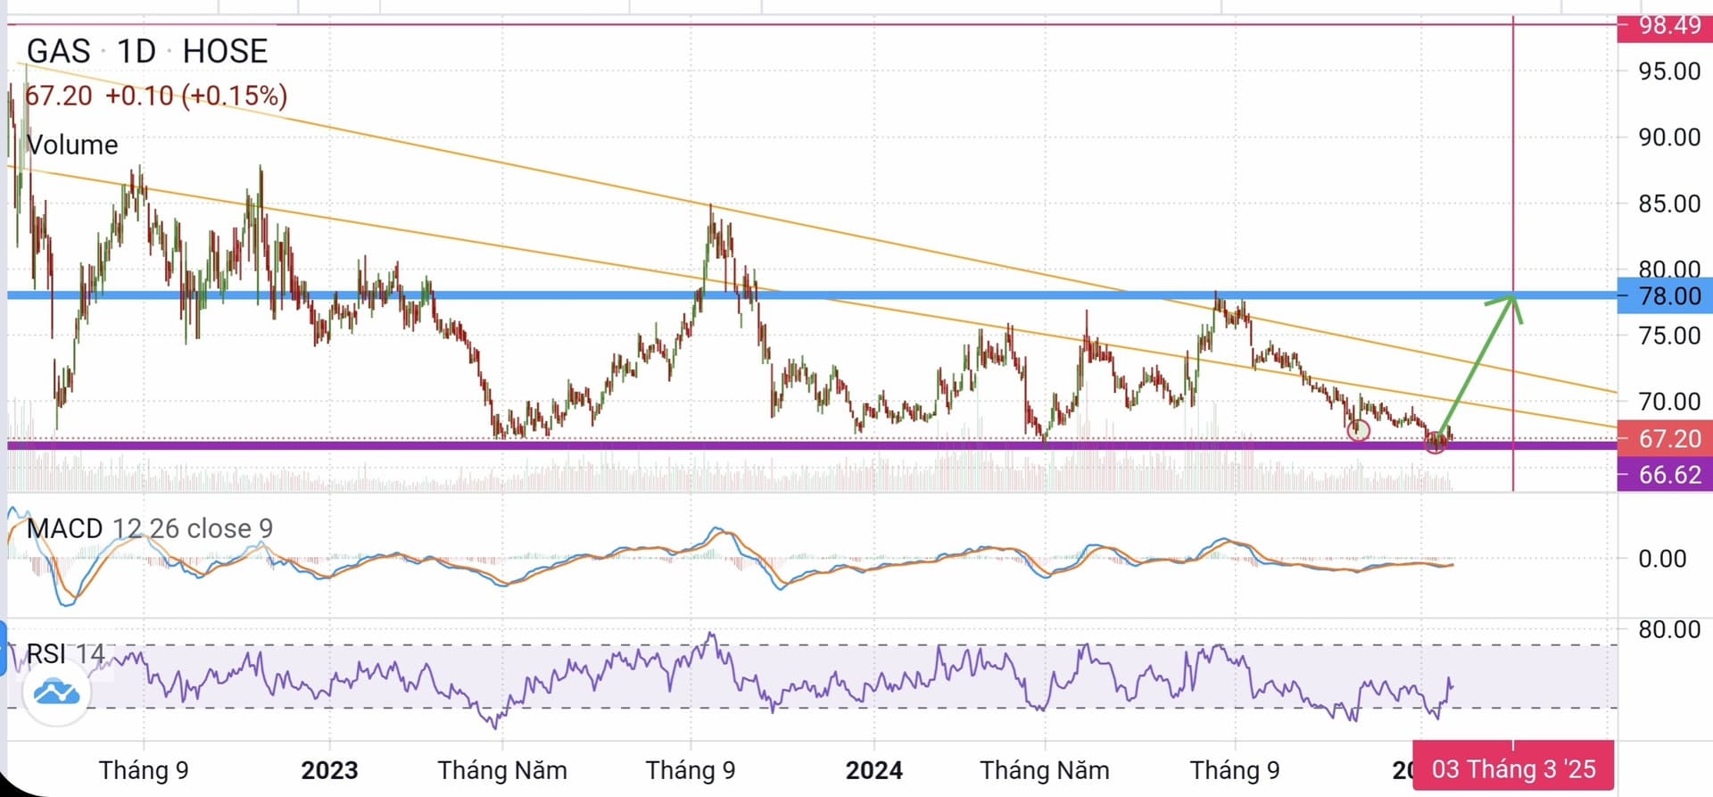Click the 75.00 price axis value

click(1669, 336)
